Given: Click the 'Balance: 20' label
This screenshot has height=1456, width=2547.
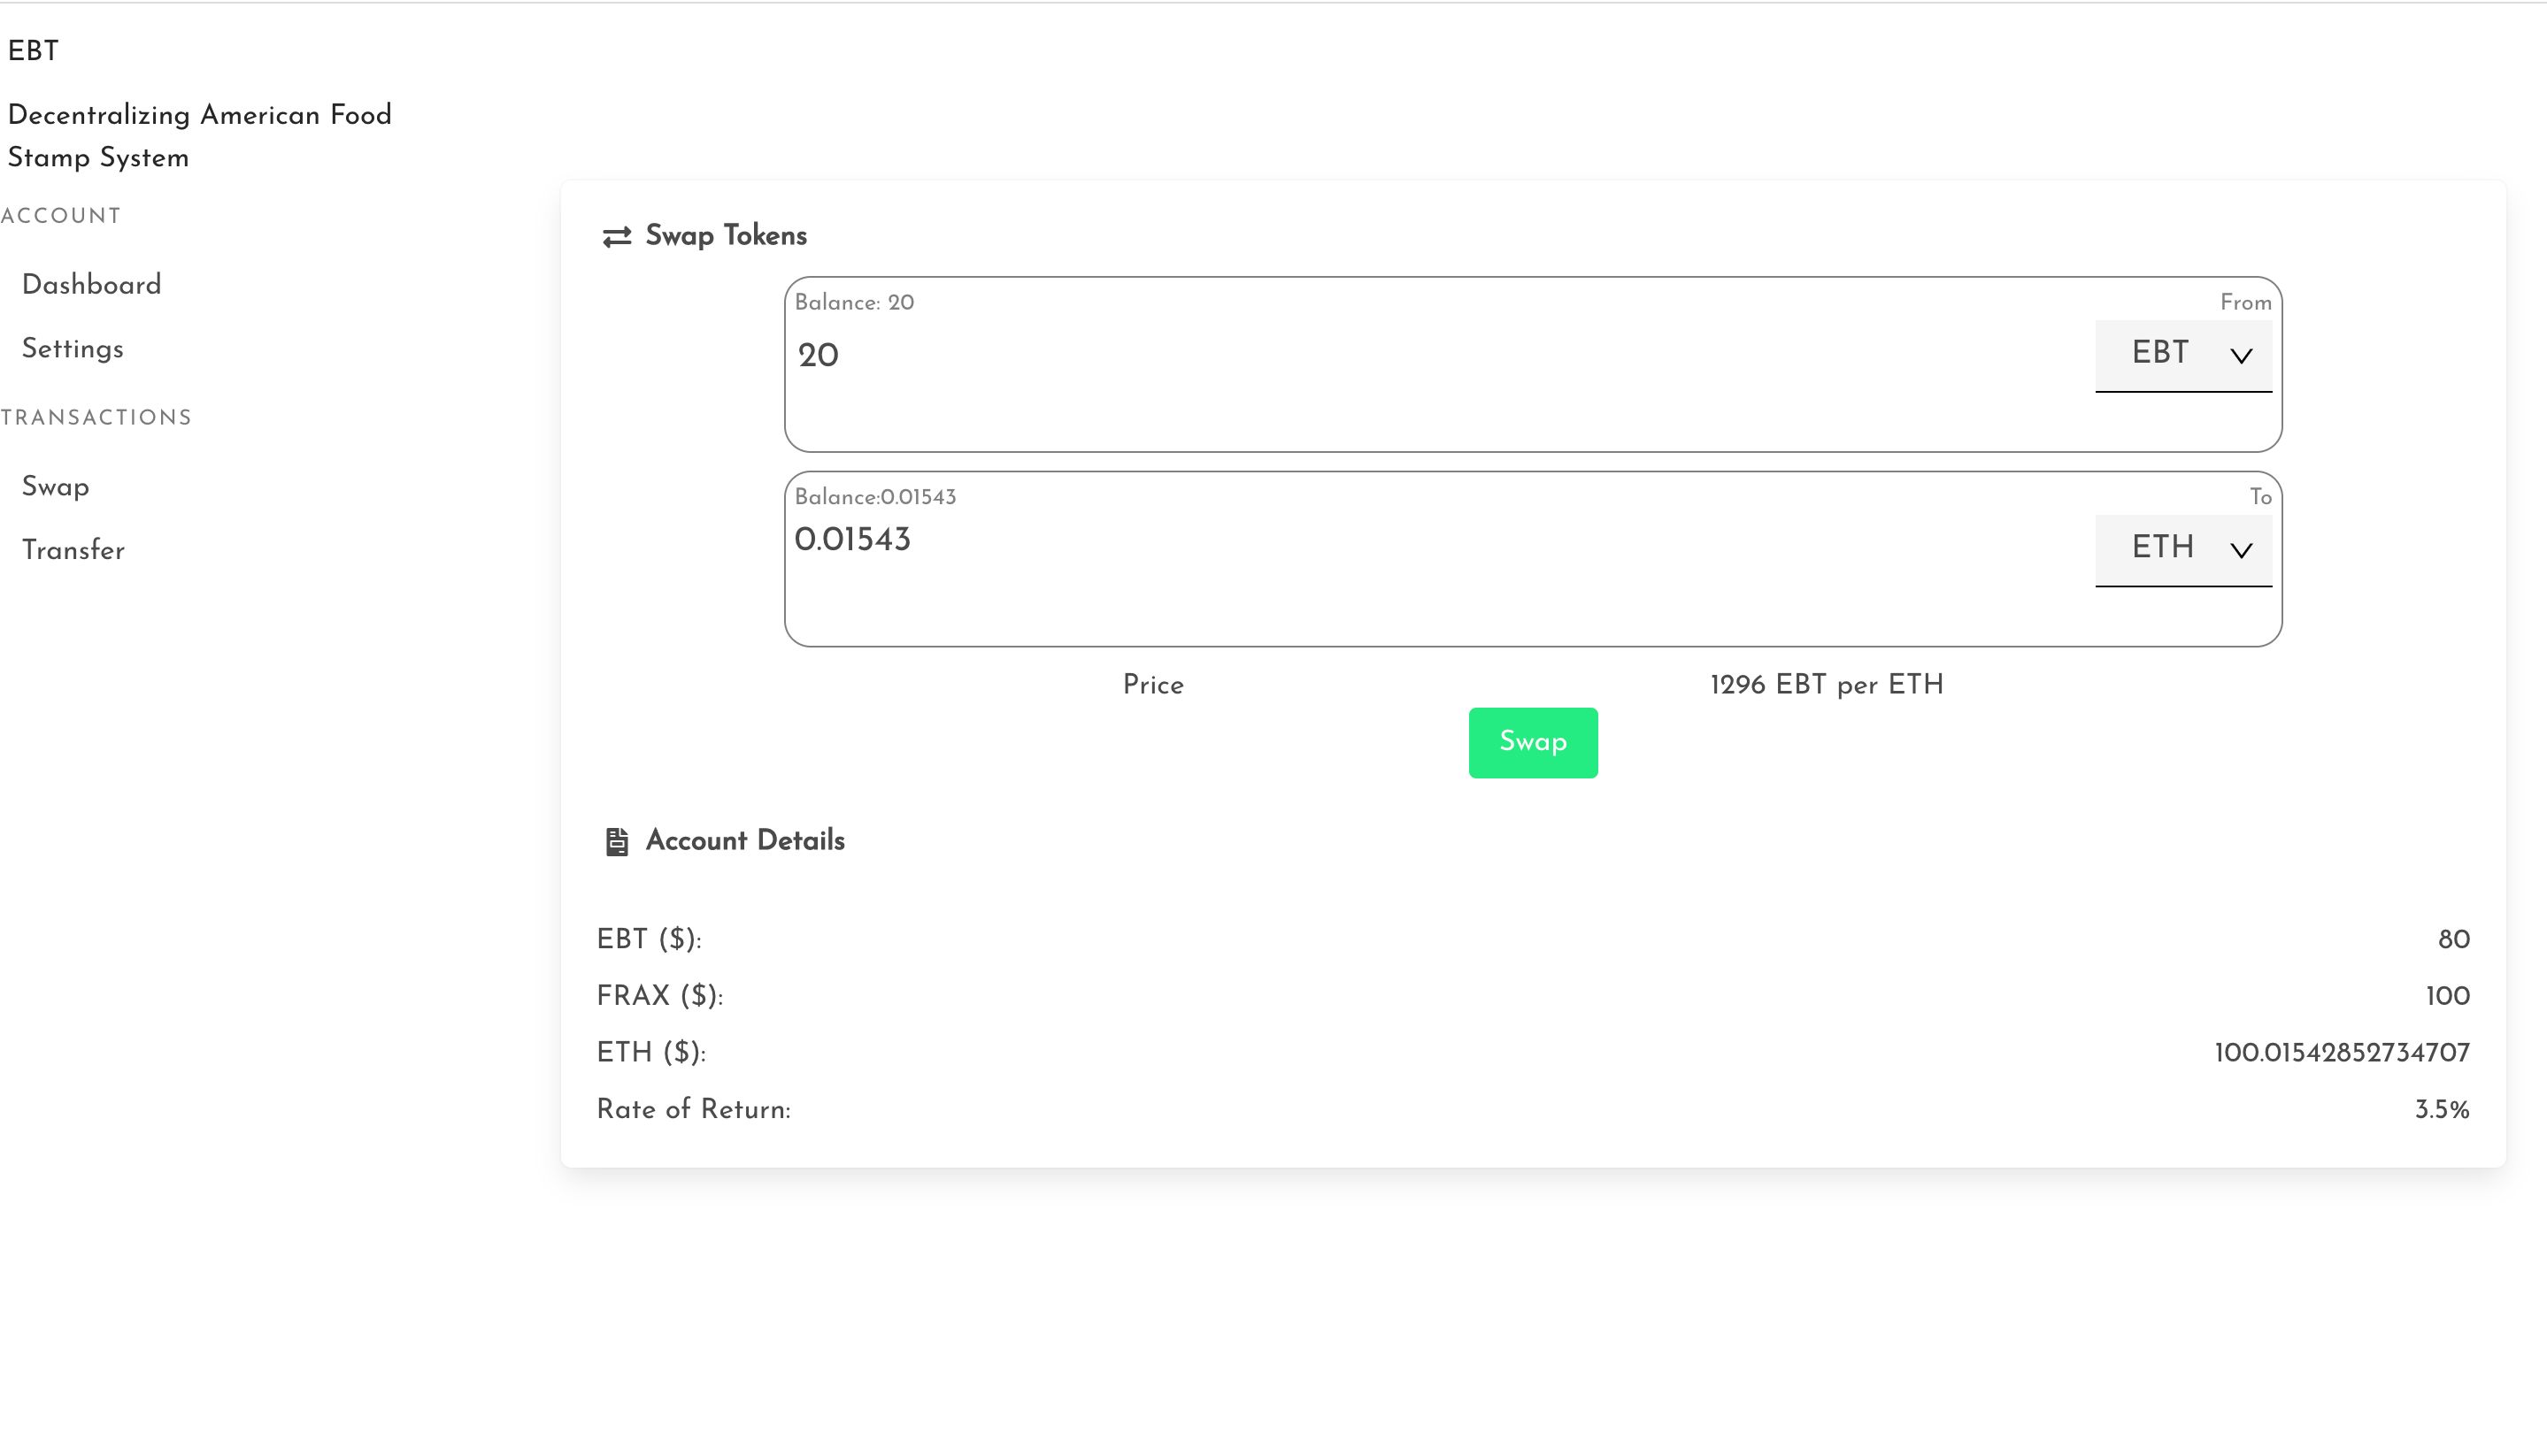Looking at the screenshot, I should [x=853, y=302].
